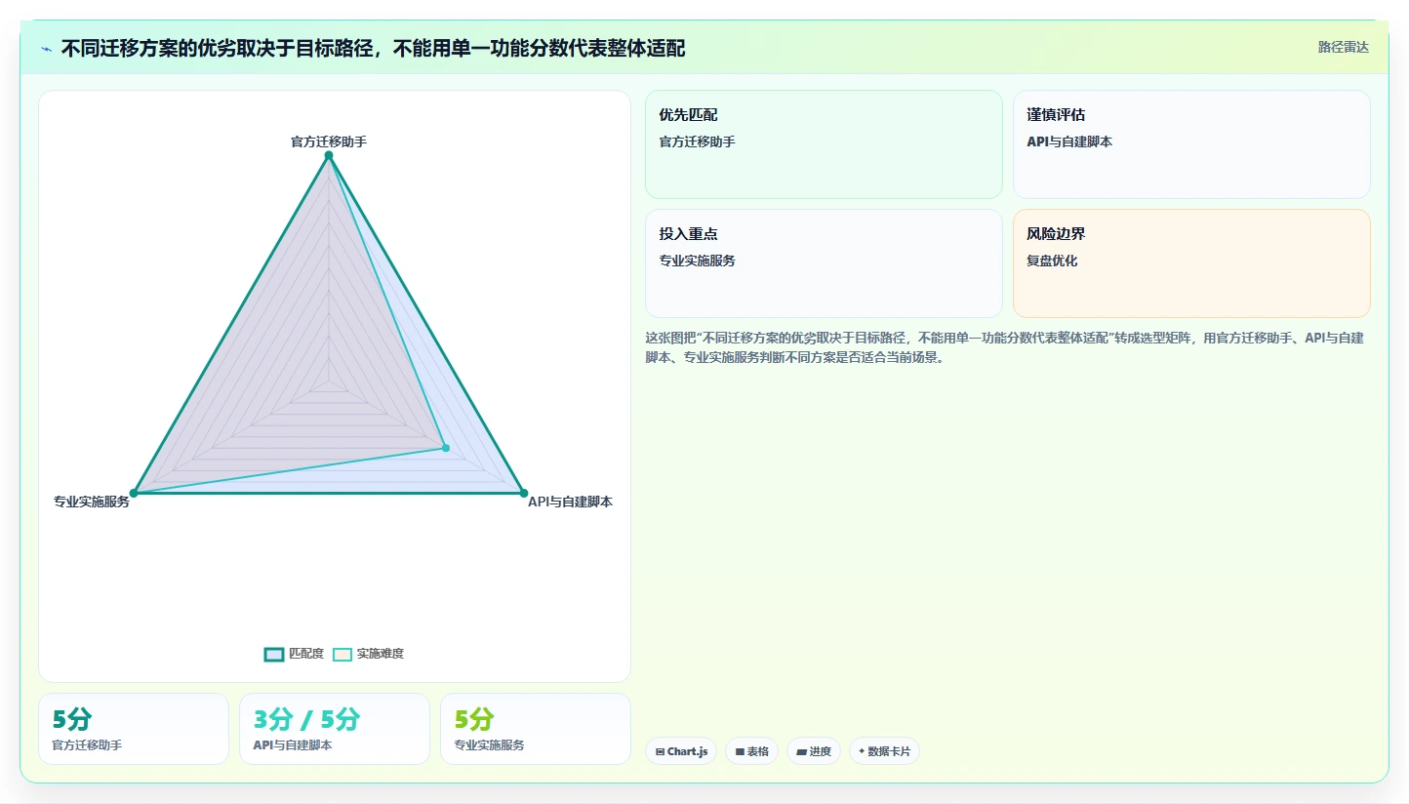Click the radar data point at 专业实施服务 vertex
1409x804 pixels.
[x=134, y=493]
